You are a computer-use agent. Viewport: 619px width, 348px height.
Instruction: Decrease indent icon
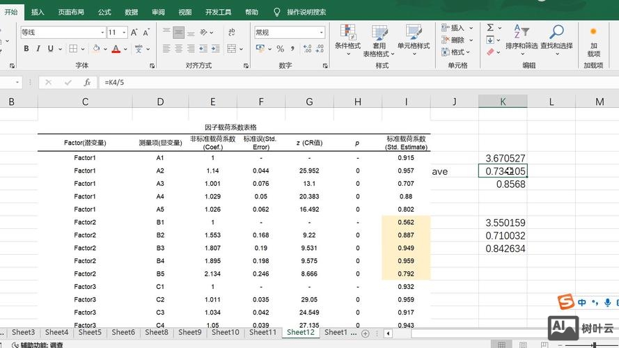click(203, 49)
